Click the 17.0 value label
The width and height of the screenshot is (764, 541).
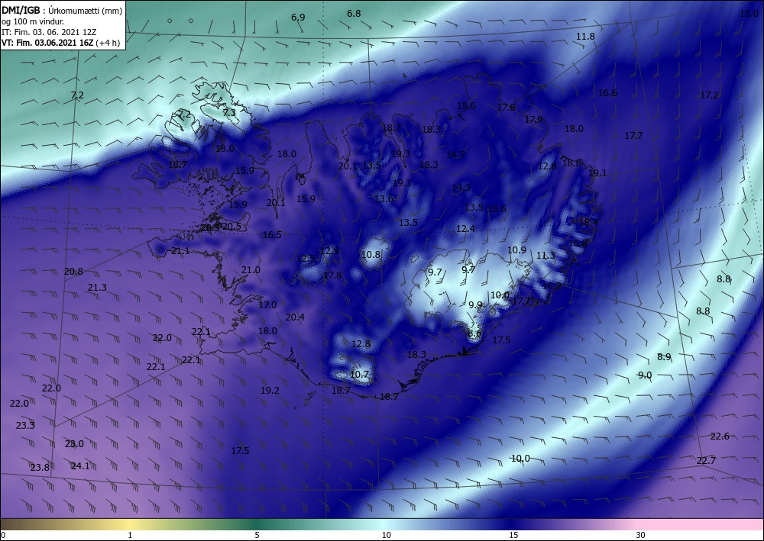click(x=267, y=305)
